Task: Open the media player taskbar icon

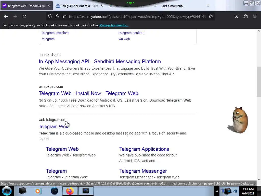Action: [38, 191]
